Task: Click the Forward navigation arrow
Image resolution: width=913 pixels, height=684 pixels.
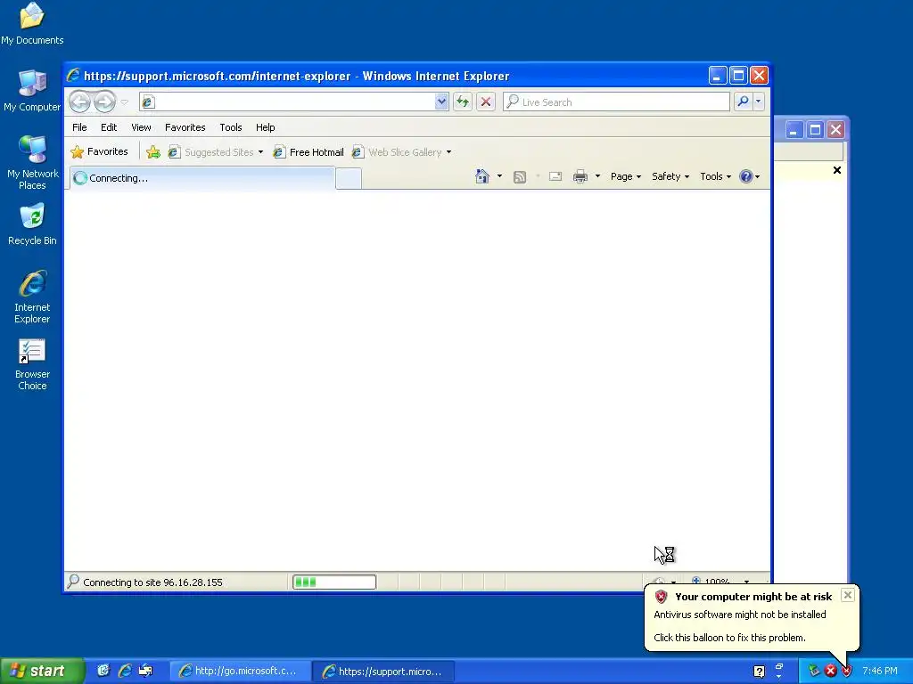Action: (x=105, y=102)
